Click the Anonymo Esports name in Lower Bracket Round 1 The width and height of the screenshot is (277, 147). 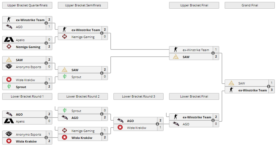(x=28, y=134)
